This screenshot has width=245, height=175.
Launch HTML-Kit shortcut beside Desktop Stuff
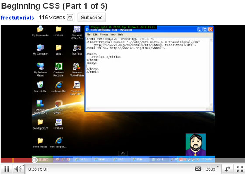[x=59, y=124]
